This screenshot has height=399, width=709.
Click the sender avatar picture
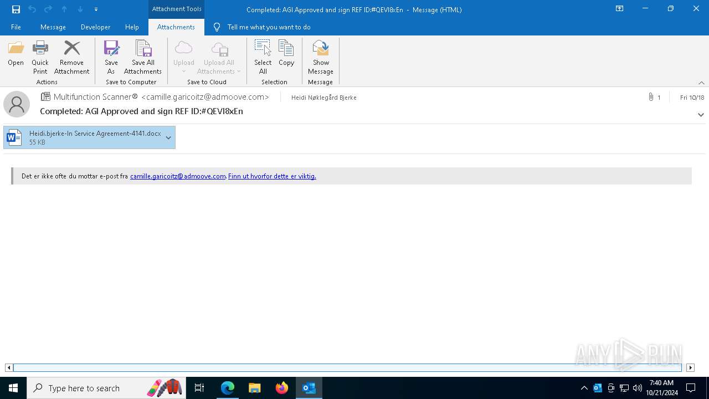tap(17, 104)
